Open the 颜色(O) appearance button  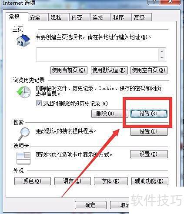pos(33,181)
